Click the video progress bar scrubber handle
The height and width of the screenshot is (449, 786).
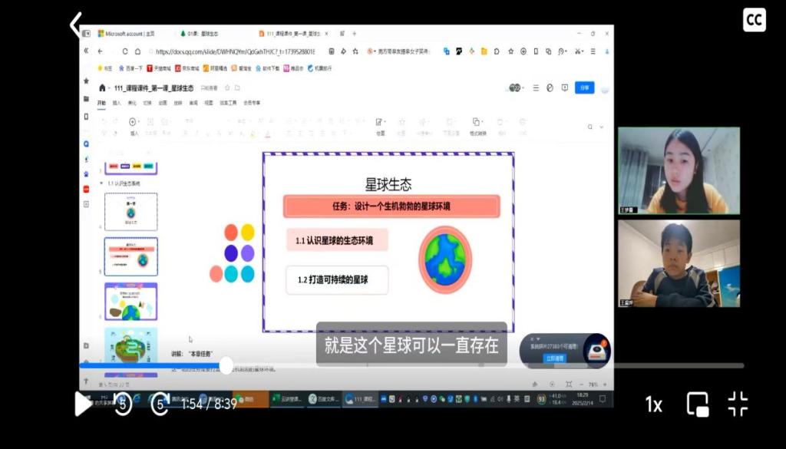tap(226, 365)
